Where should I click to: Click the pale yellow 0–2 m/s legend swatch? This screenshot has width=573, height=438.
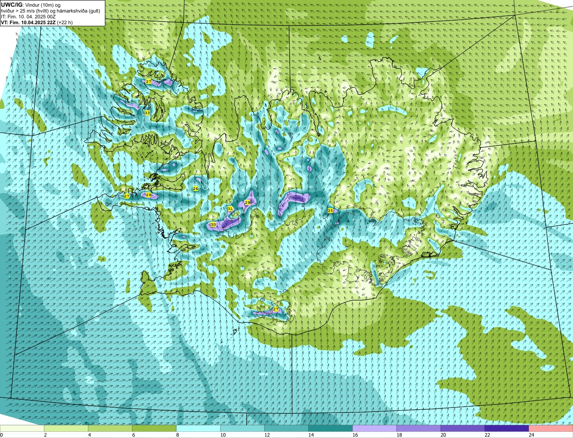tap(22, 428)
